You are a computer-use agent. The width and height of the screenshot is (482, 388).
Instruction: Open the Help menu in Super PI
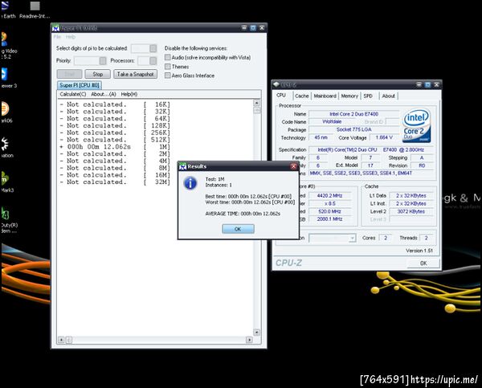point(71,37)
